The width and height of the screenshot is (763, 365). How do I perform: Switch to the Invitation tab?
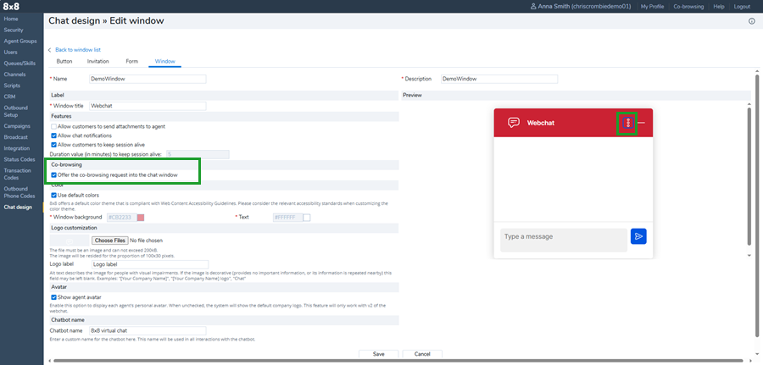(x=97, y=61)
